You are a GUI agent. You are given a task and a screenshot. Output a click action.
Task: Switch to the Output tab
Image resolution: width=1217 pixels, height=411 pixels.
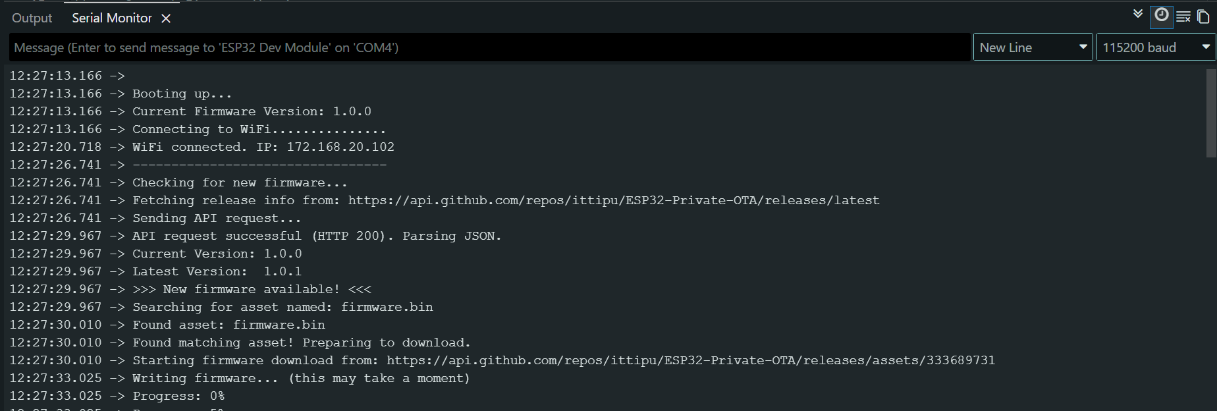click(x=32, y=18)
